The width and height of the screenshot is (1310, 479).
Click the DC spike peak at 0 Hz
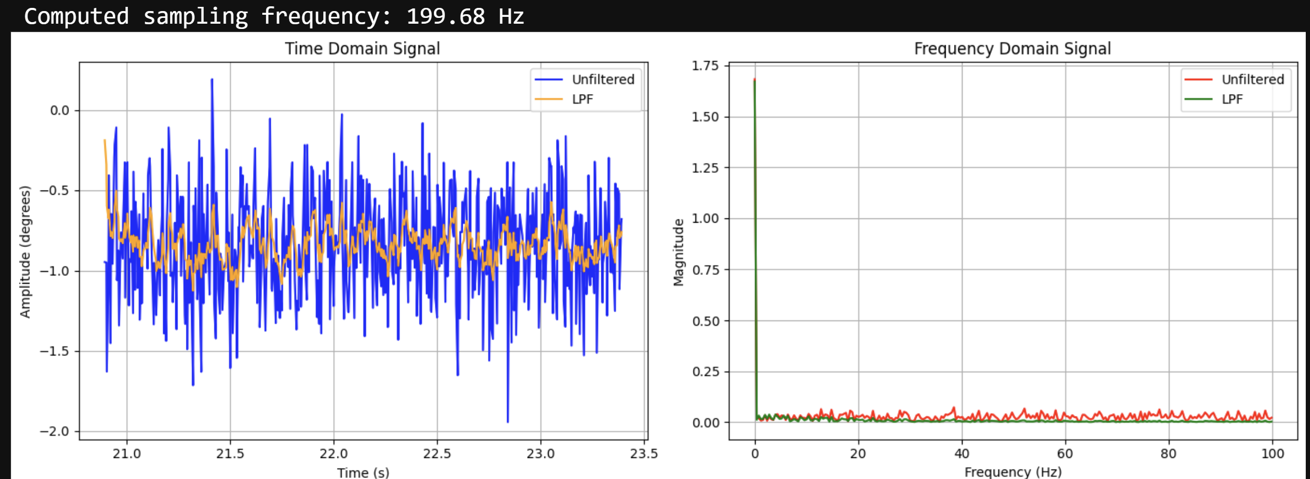(x=755, y=80)
